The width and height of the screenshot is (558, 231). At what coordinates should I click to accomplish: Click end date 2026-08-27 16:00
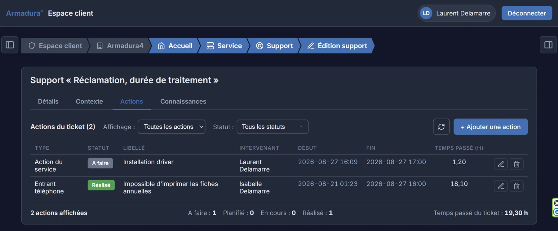396,184
